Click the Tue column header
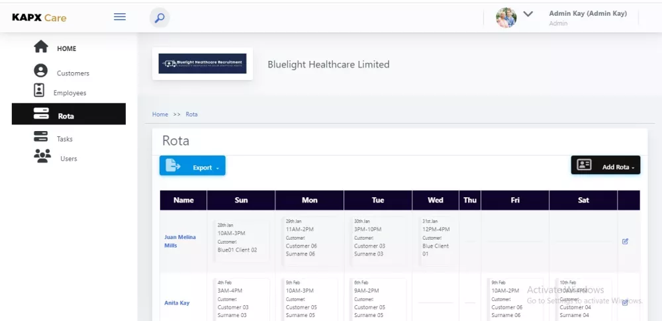Image resolution: width=662 pixels, height=321 pixels. tap(378, 200)
